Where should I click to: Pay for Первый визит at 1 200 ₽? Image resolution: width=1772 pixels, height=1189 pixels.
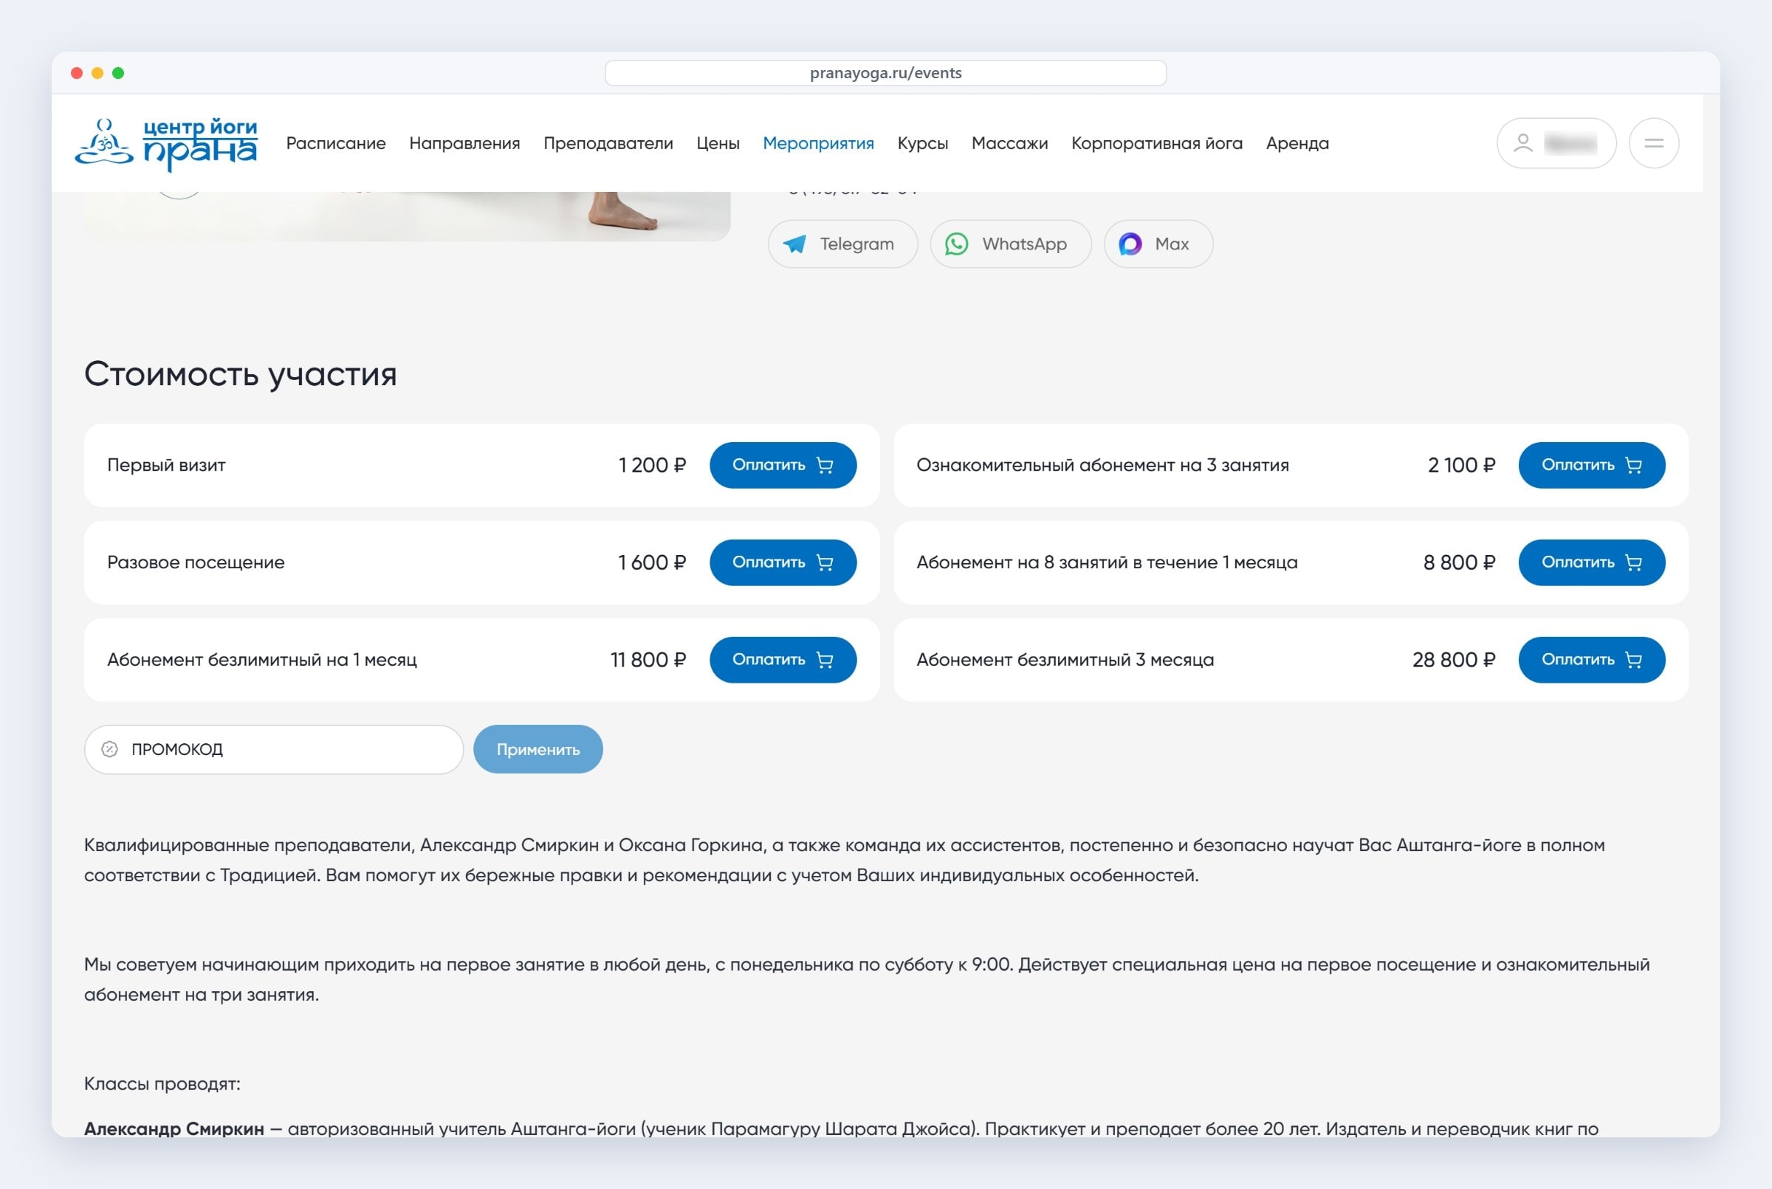783,465
